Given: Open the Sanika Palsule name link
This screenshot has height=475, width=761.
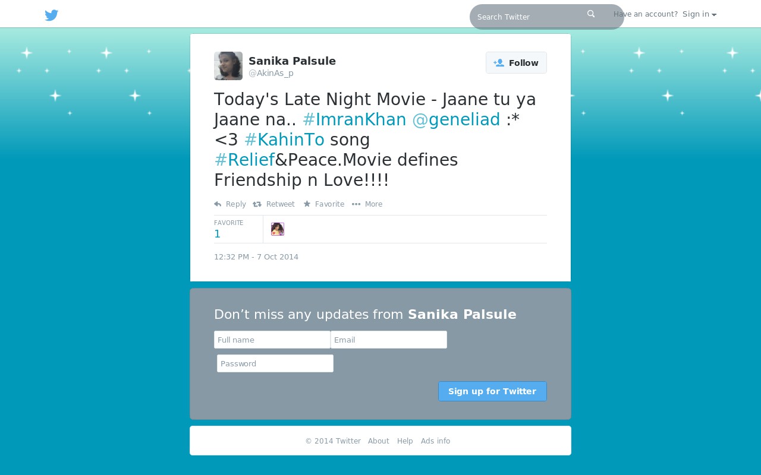Looking at the screenshot, I should click(x=292, y=61).
